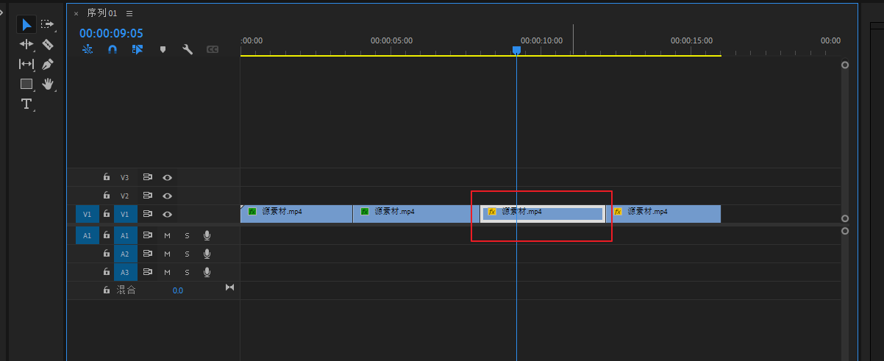
Task: Choose the Slip tool
Action: pos(26,65)
